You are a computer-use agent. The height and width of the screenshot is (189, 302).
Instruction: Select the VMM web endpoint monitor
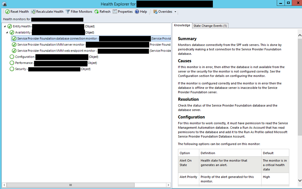click(57, 51)
